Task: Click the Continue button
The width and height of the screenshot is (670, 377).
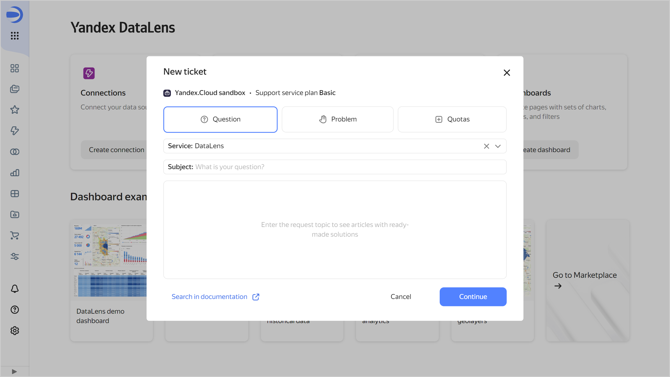Action: click(473, 297)
